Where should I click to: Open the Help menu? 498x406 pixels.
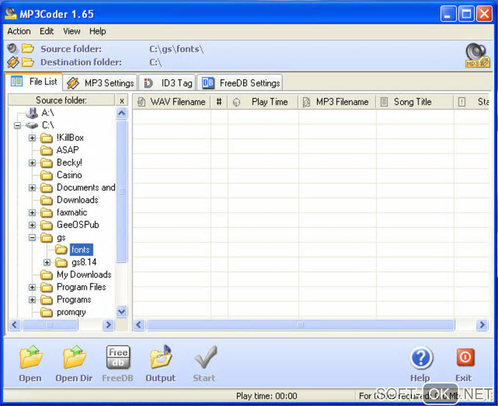(98, 31)
